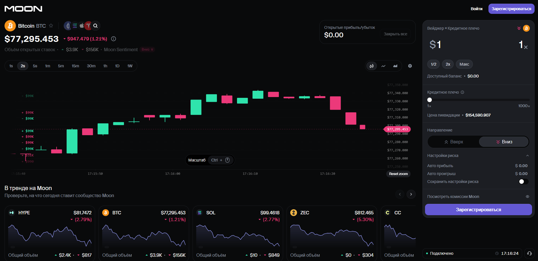Viewport: 538px width, 261px height.
Task: Open the leverage info icon
Action: 462,92
